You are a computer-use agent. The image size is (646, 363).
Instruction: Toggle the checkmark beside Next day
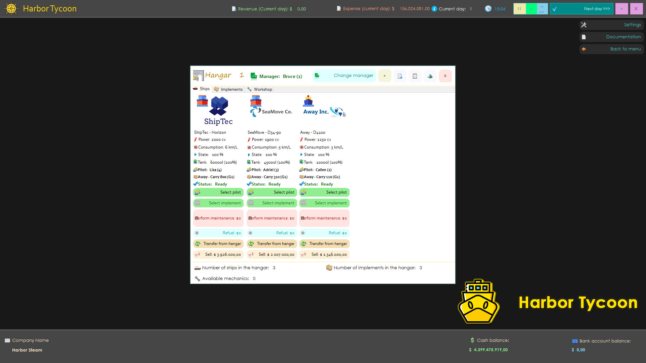click(555, 8)
